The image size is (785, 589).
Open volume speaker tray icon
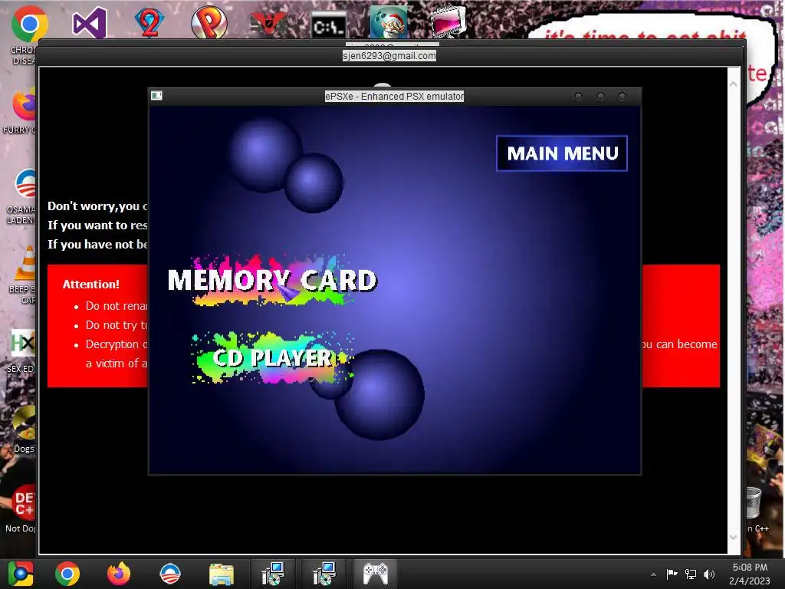(x=709, y=574)
